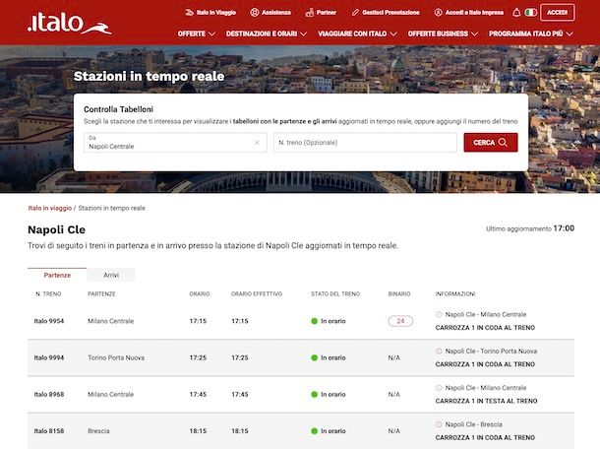
Task: Click the N. treno (Opzionale) field
Action: (365, 143)
